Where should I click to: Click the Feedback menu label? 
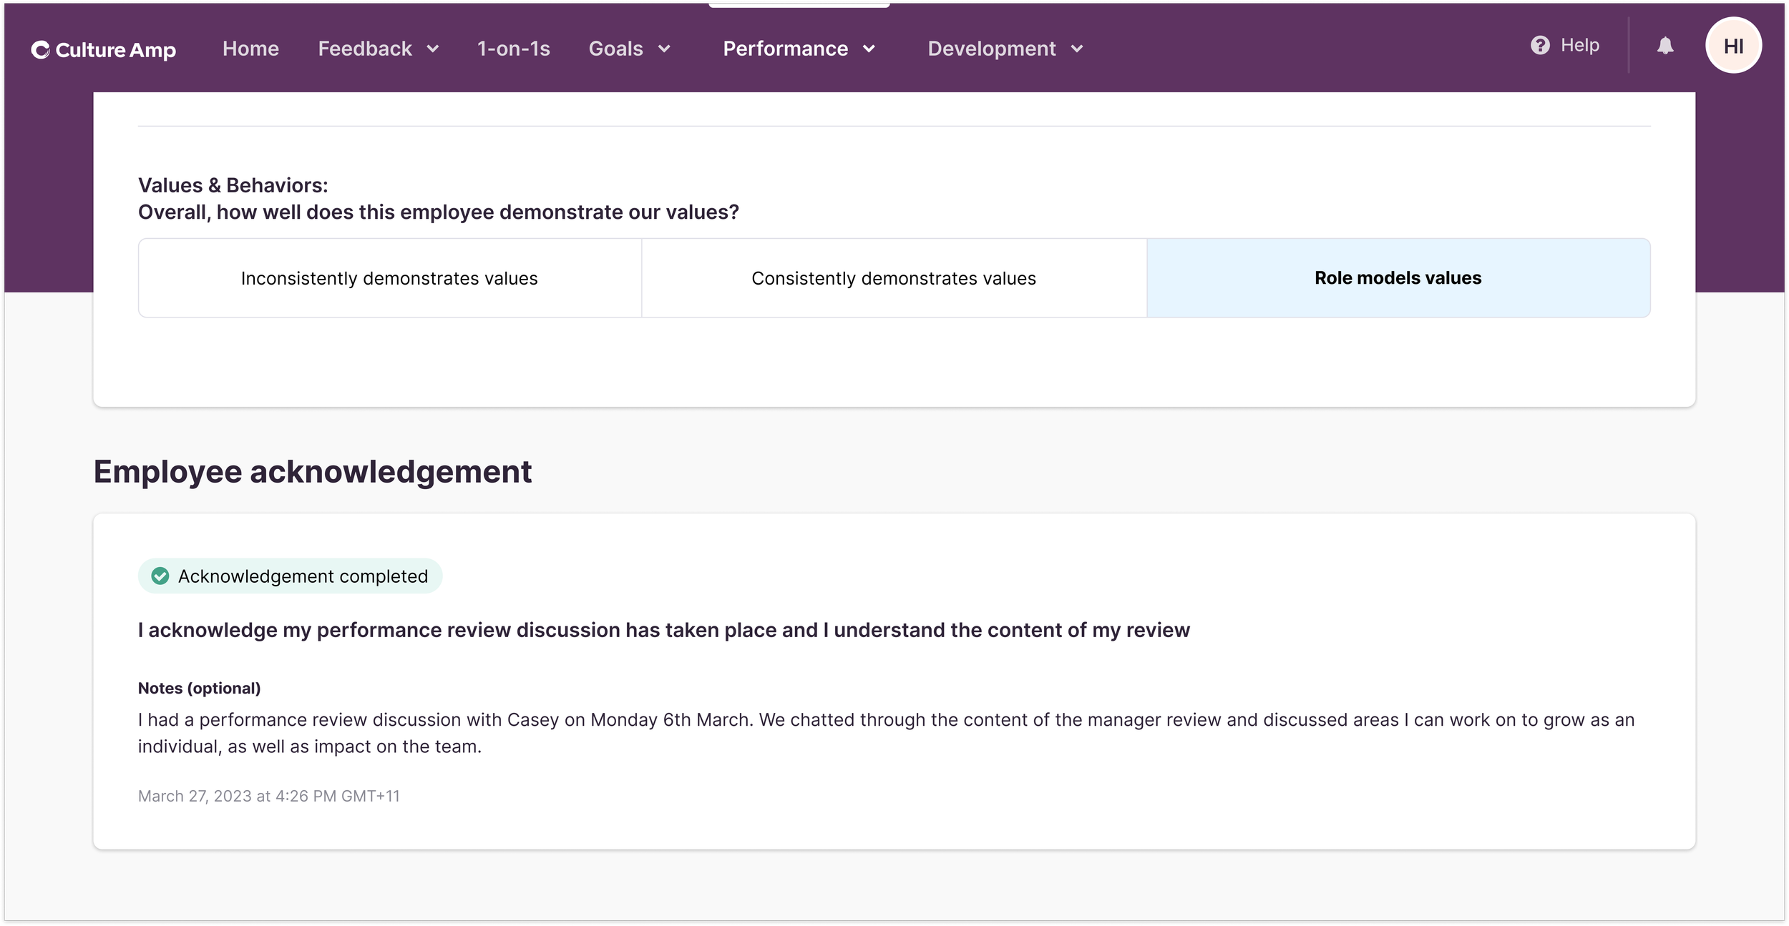click(365, 49)
